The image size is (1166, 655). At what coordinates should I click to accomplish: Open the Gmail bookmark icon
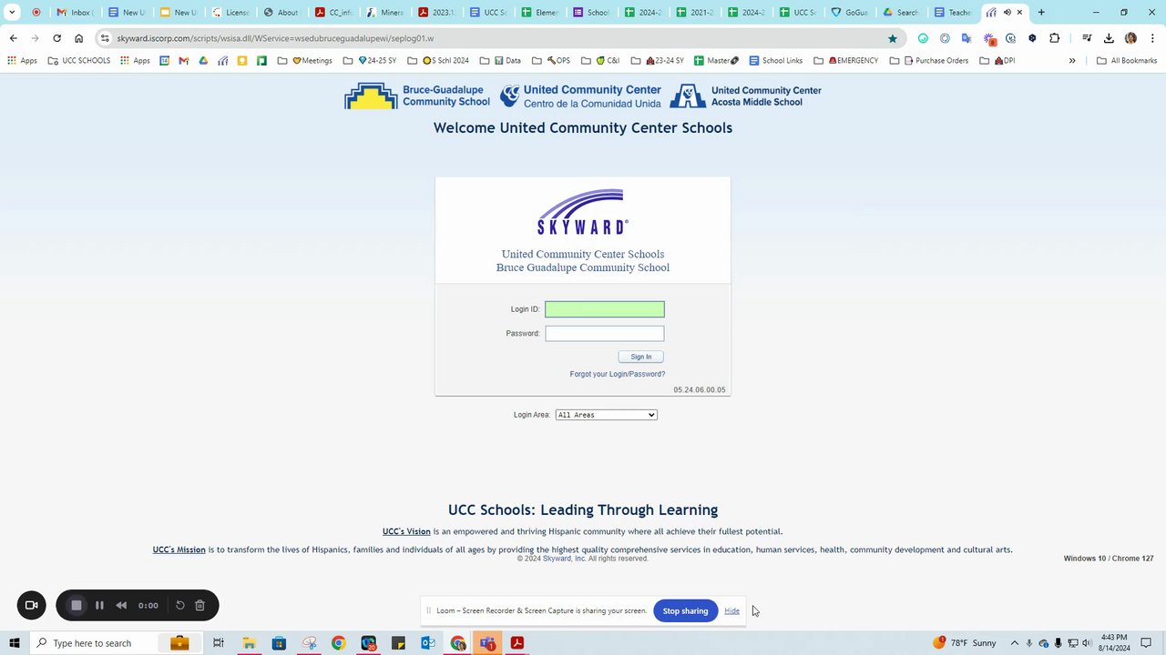[x=183, y=61]
